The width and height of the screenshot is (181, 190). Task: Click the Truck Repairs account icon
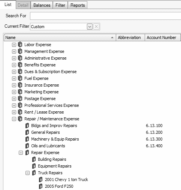[x=34, y=173]
